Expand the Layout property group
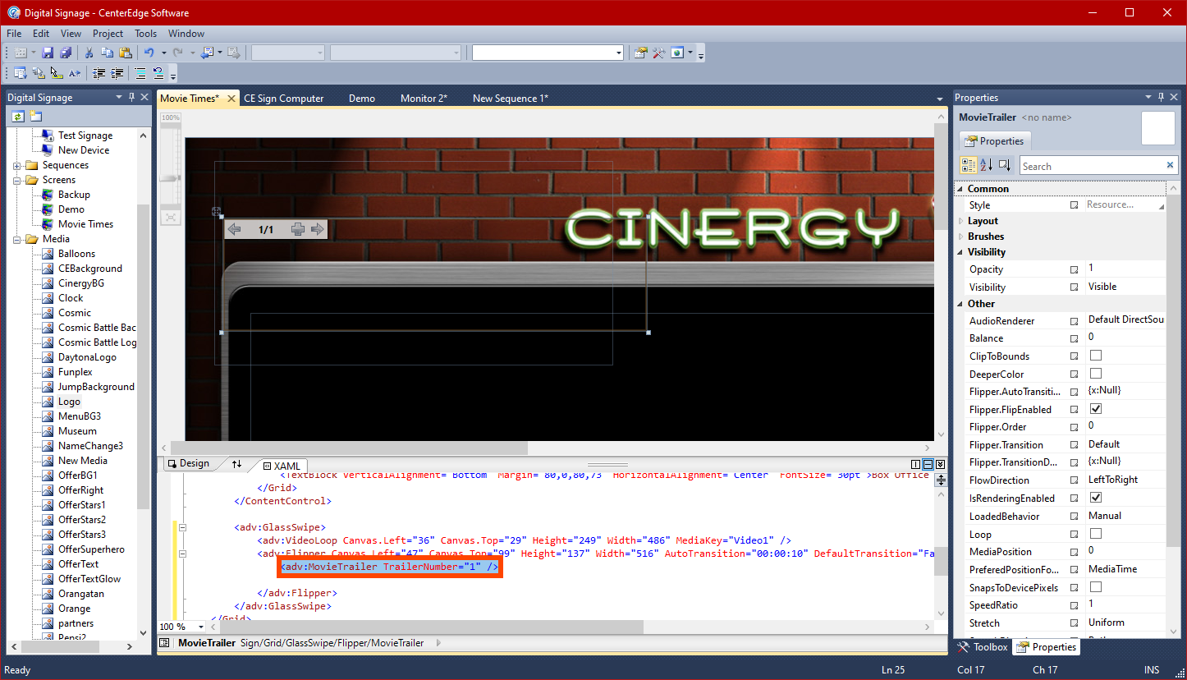The width and height of the screenshot is (1187, 680). tap(961, 221)
